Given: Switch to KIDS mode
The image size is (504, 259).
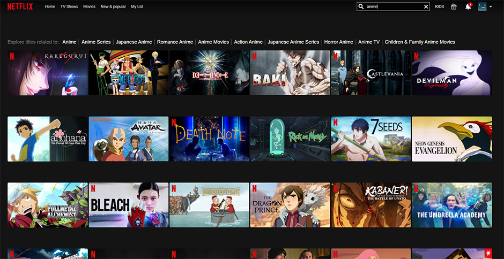Looking at the screenshot, I should [440, 6].
